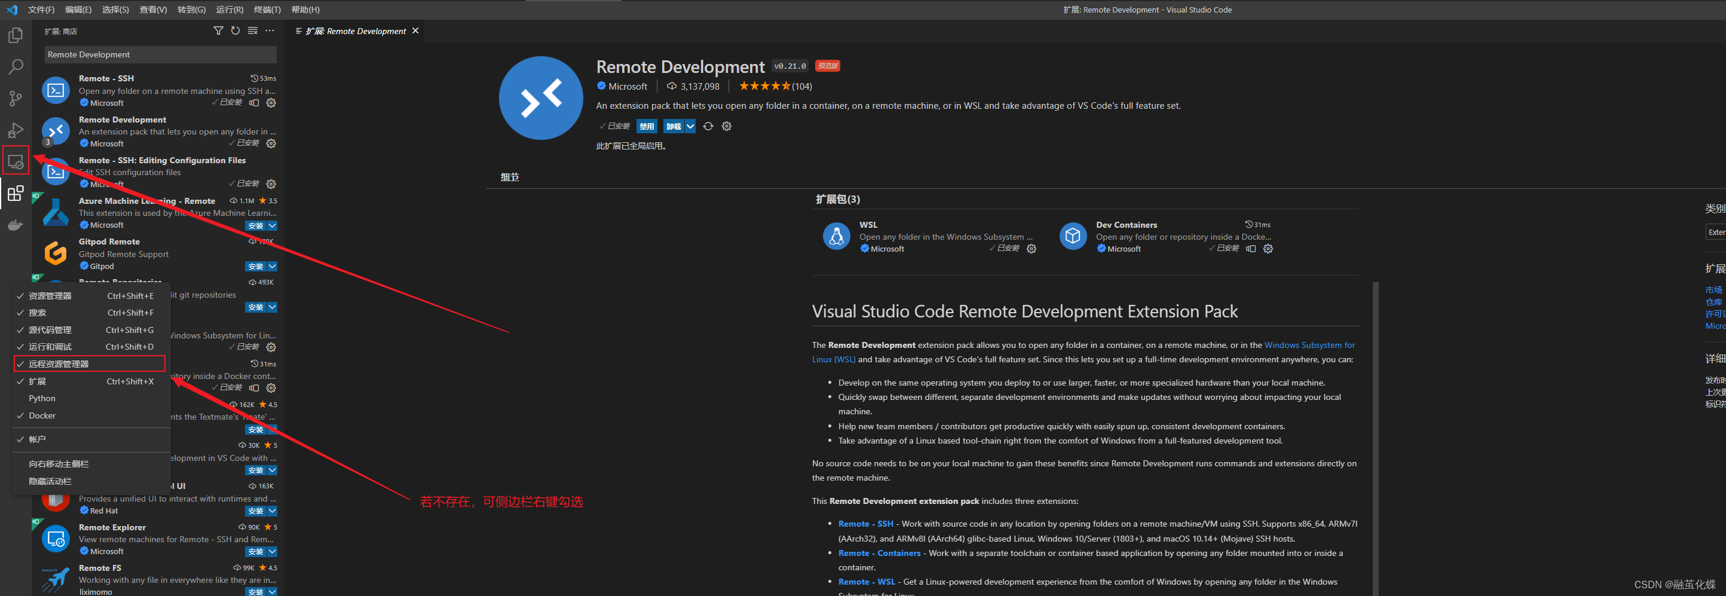Open the Extensions view icon
The width and height of the screenshot is (1726, 596).
(16, 194)
